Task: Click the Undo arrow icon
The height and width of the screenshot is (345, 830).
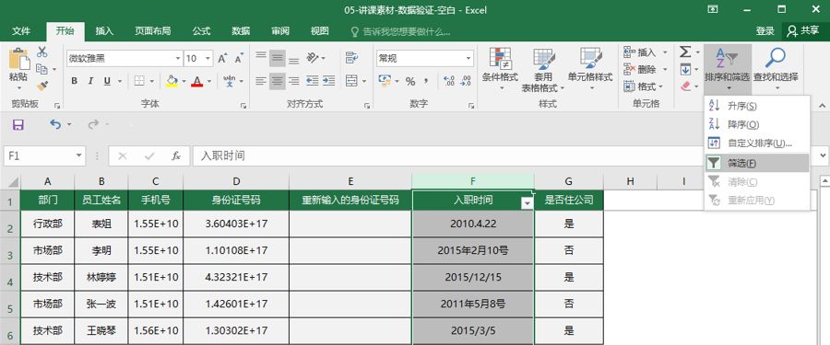Action: pyautogui.click(x=55, y=125)
